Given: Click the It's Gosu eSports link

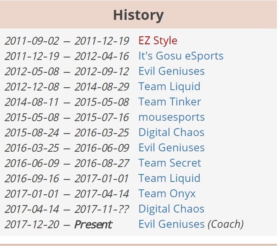Looking at the screenshot, I should point(181,56).
